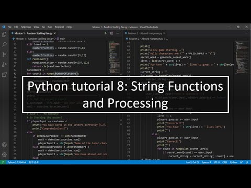Minimize the VS Code window
The height and width of the screenshot is (188, 251).
click(230, 27)
